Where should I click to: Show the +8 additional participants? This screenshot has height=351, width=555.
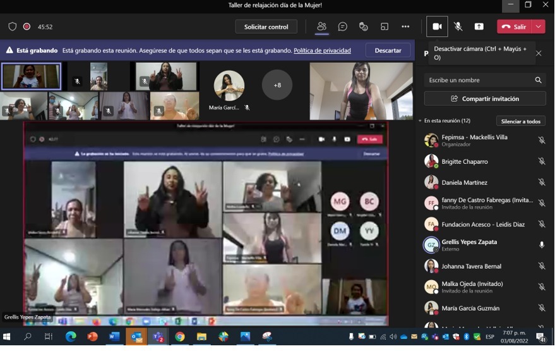[277, 85]
